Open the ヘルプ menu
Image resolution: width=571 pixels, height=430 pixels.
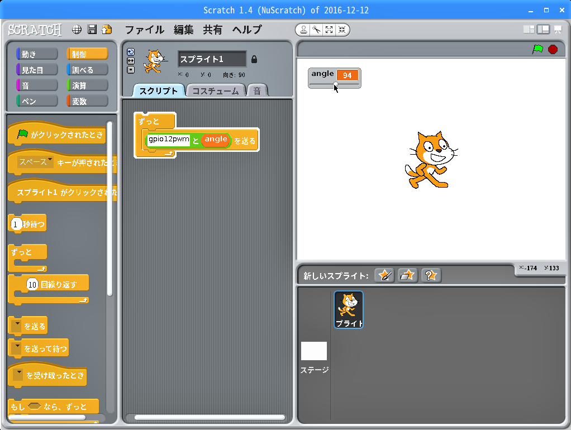point(247,30)
